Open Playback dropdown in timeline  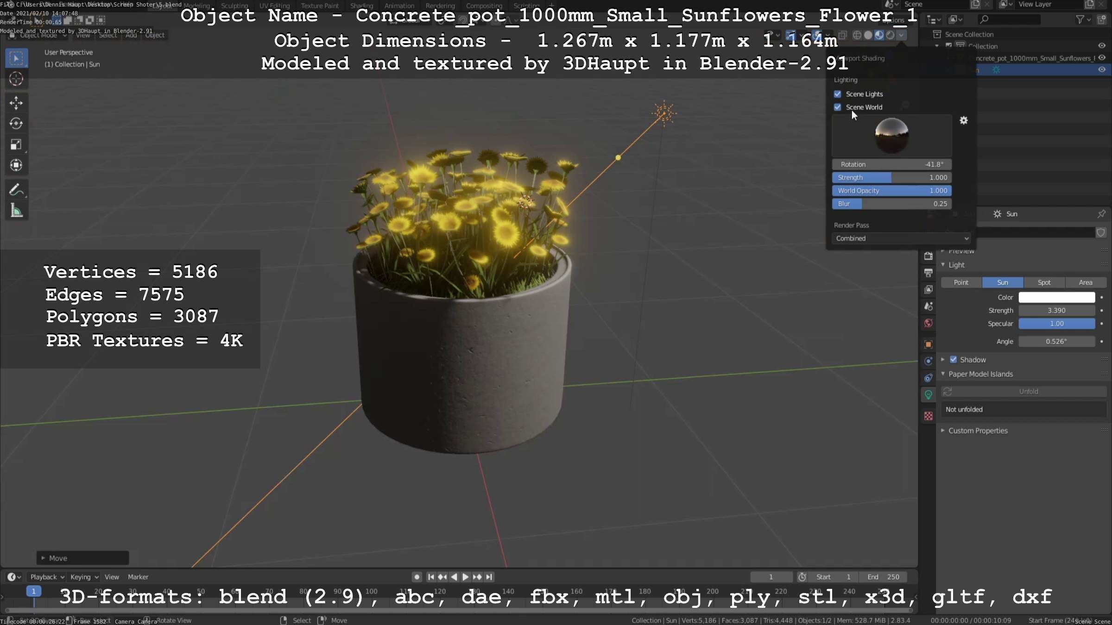pyautogui.click(x=47, y=577)
